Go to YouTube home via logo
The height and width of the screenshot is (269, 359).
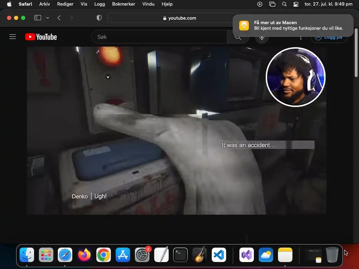click(x=41, y=37)
